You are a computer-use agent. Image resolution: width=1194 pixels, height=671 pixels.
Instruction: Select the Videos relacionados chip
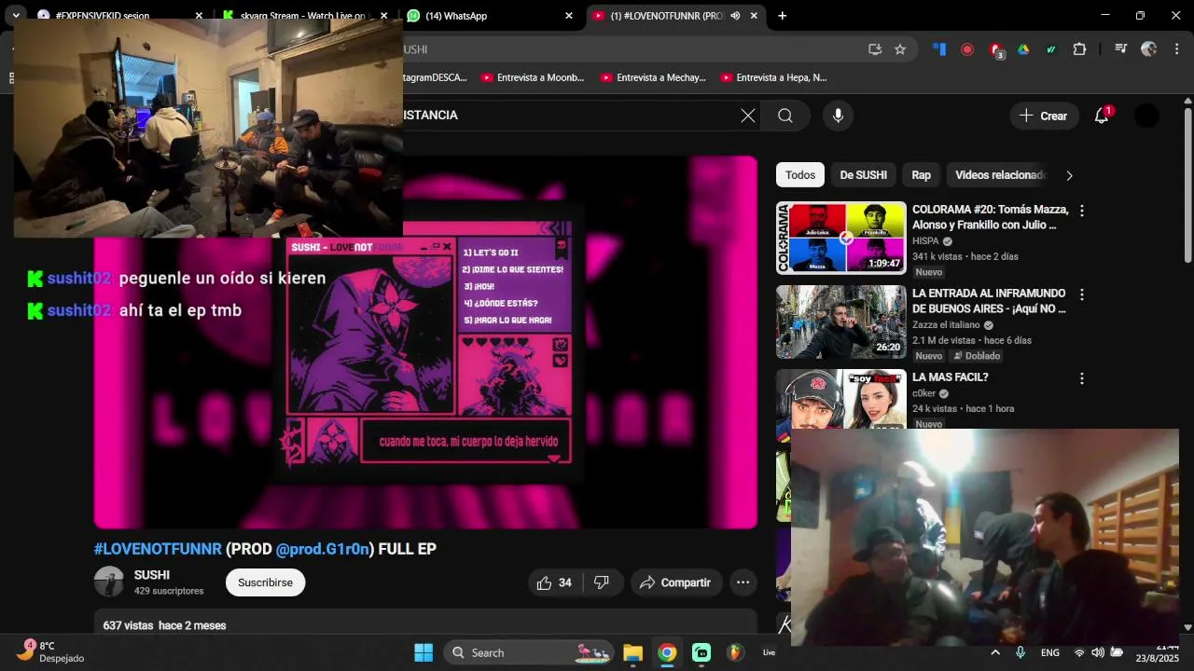998,175
